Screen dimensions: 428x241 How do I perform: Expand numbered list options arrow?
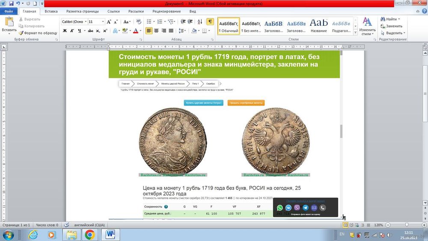tap(165, 21)
